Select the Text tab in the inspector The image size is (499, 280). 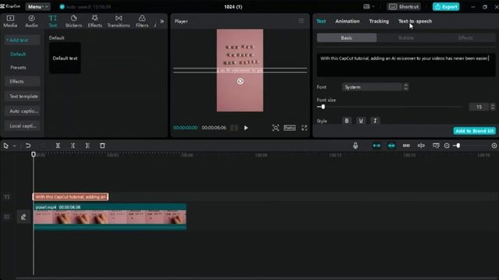coord(320,21)
